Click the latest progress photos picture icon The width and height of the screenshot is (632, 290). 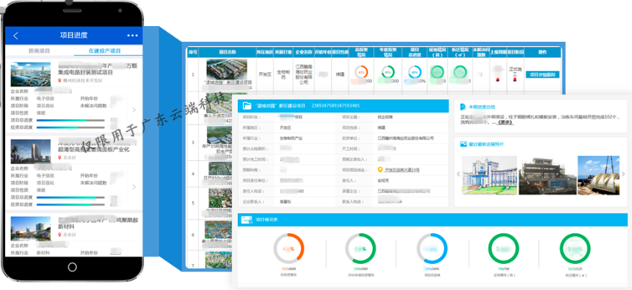(463, 144)
